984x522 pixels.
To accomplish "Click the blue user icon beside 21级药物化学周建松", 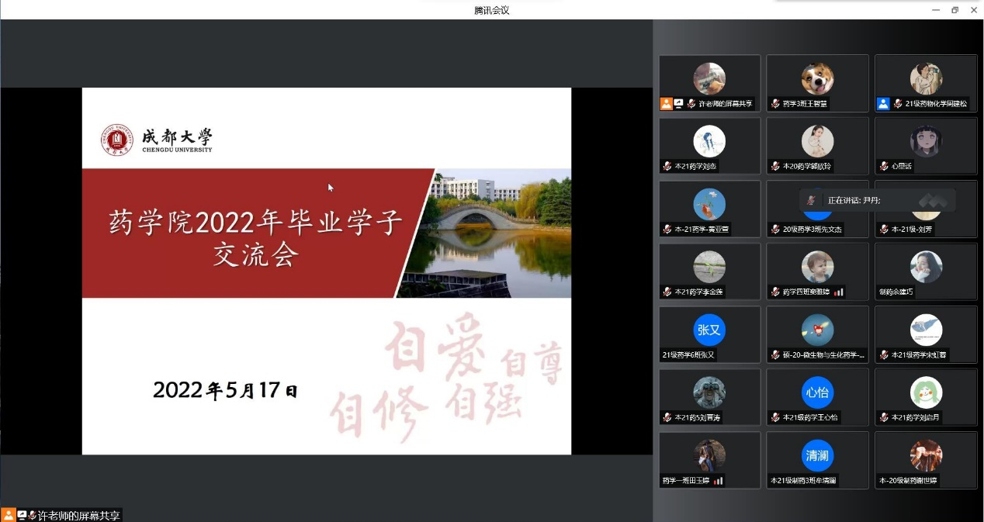I will (883, 103).
